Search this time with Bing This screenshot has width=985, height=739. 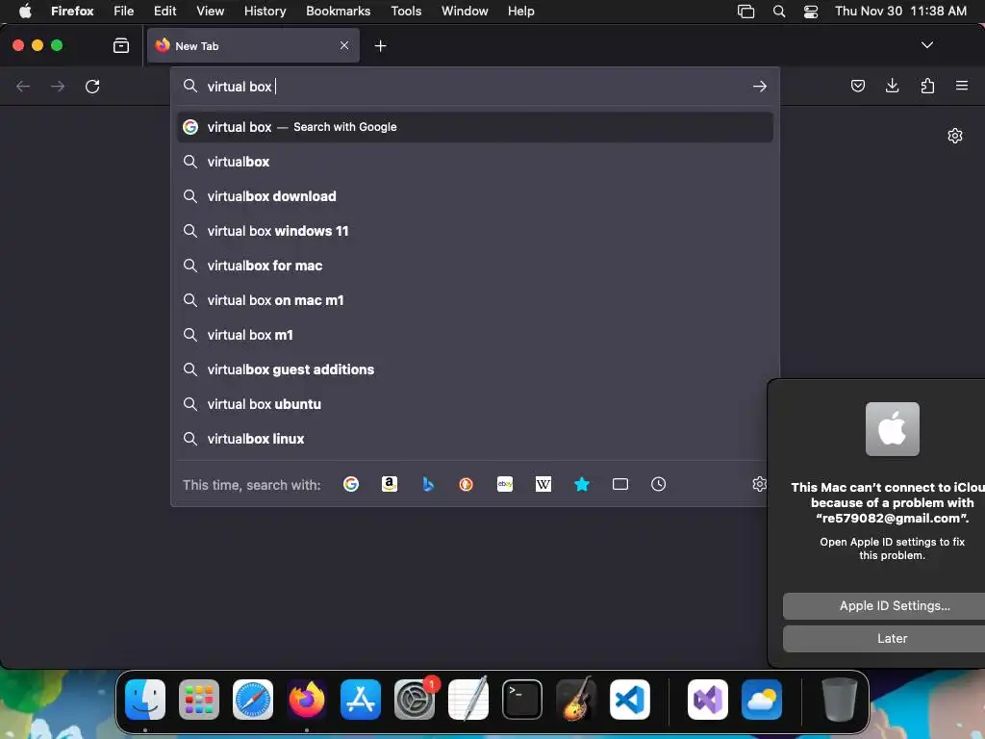(428, 484)
